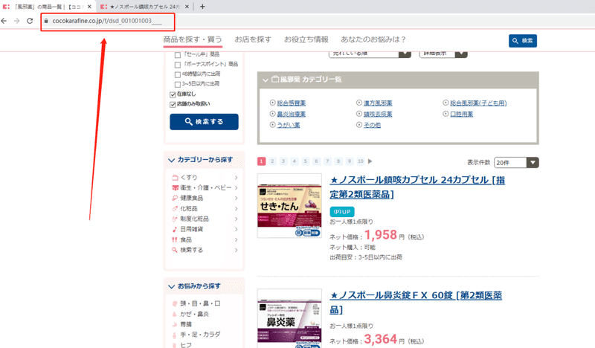Click the 化粧品 category icon
The image size is (595, 348).
(175, 208)
